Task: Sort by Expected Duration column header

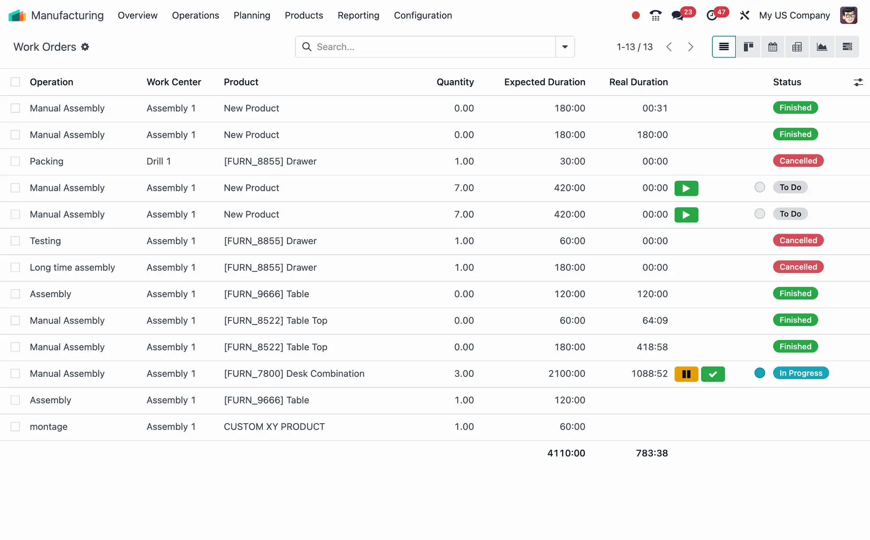Action: (x=544, y=82)
